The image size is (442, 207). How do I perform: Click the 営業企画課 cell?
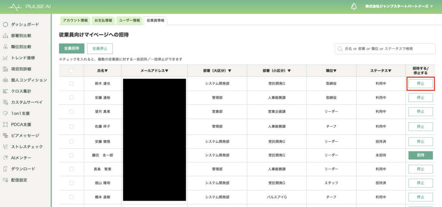(x=277, y=111)
